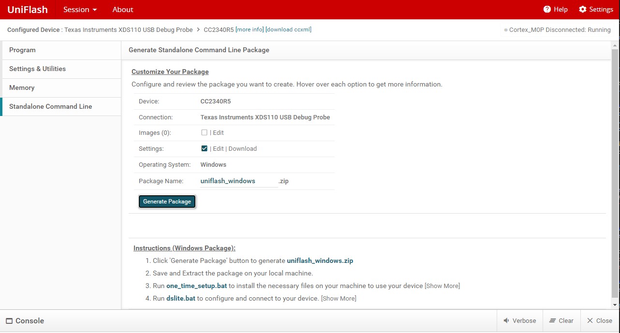Expand Show More for one_time_setup.bat
Image resolution: width=620 pixels, height=333 pixels.
click(x=442, y=286)
